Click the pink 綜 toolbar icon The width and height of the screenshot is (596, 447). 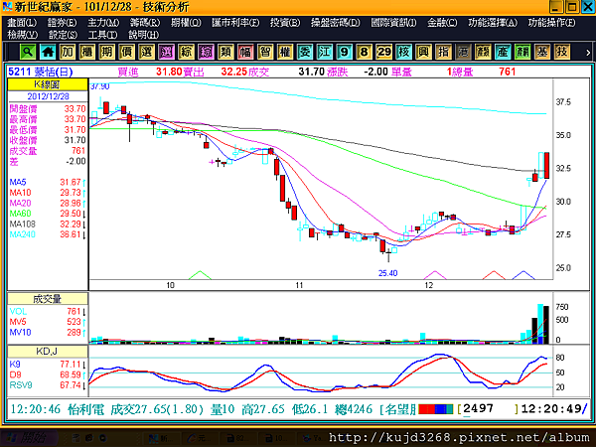pos(206,52)
